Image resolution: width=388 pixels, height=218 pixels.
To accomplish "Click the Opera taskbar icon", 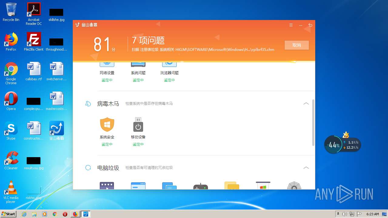I will point(65,214).
